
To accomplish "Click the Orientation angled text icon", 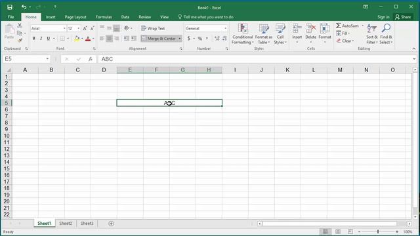I will pos(127,28).
